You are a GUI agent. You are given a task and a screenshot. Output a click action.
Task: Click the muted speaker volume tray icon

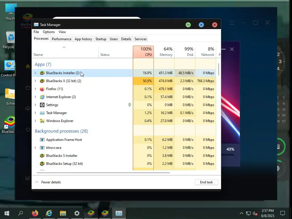(255, 213)
